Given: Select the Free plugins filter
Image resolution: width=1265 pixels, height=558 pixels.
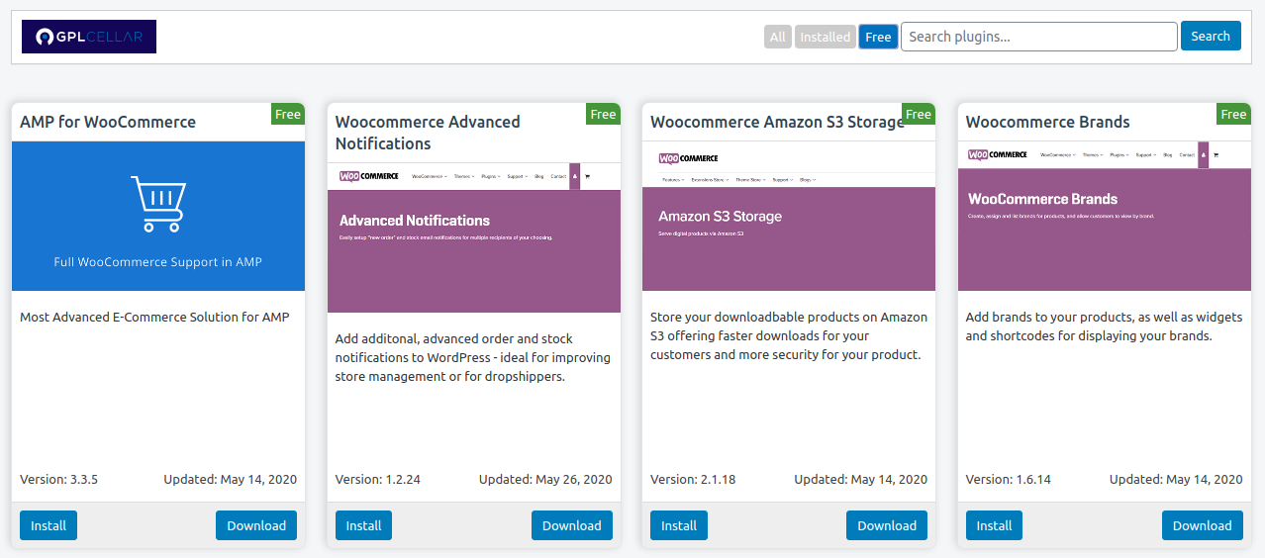Looking at the screenshot, I should 878,37.
